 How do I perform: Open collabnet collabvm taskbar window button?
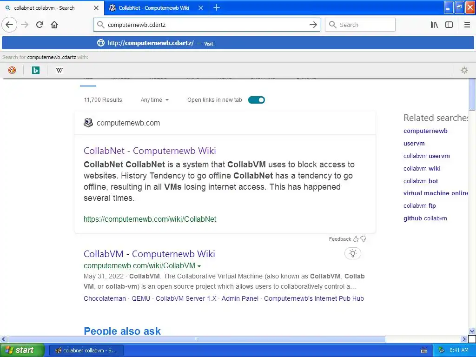click(86, 350)
